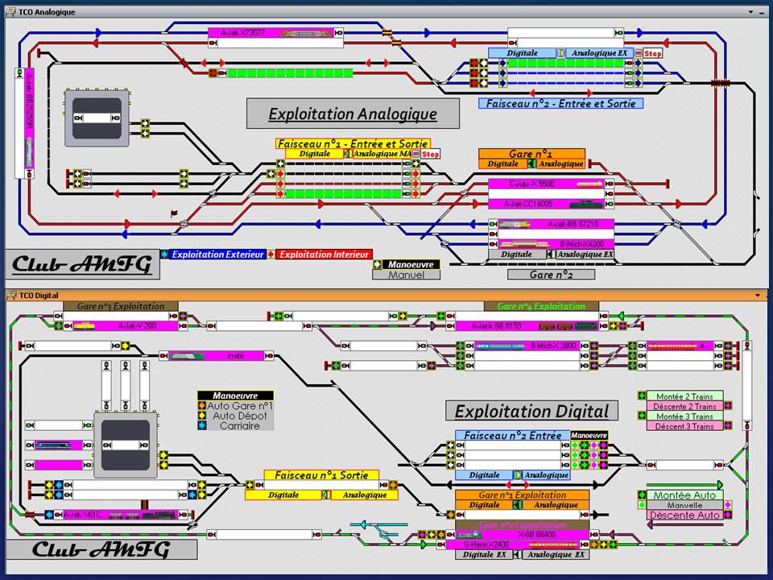773x580 pixels.
Task: Click the railcar image in the A-Jak X73577 block
Action: tap(306, 33)
